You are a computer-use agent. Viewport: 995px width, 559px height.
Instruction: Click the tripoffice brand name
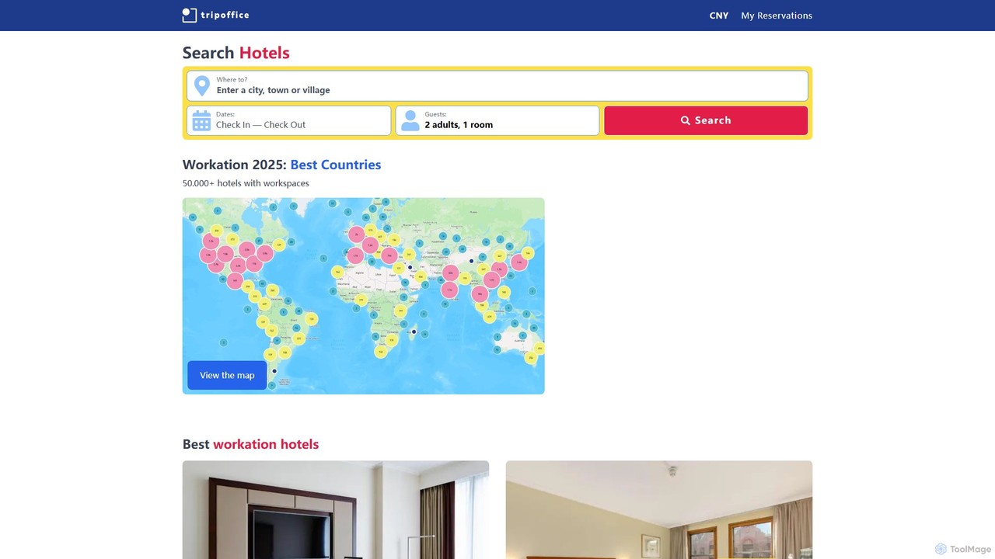coord(225,15)
